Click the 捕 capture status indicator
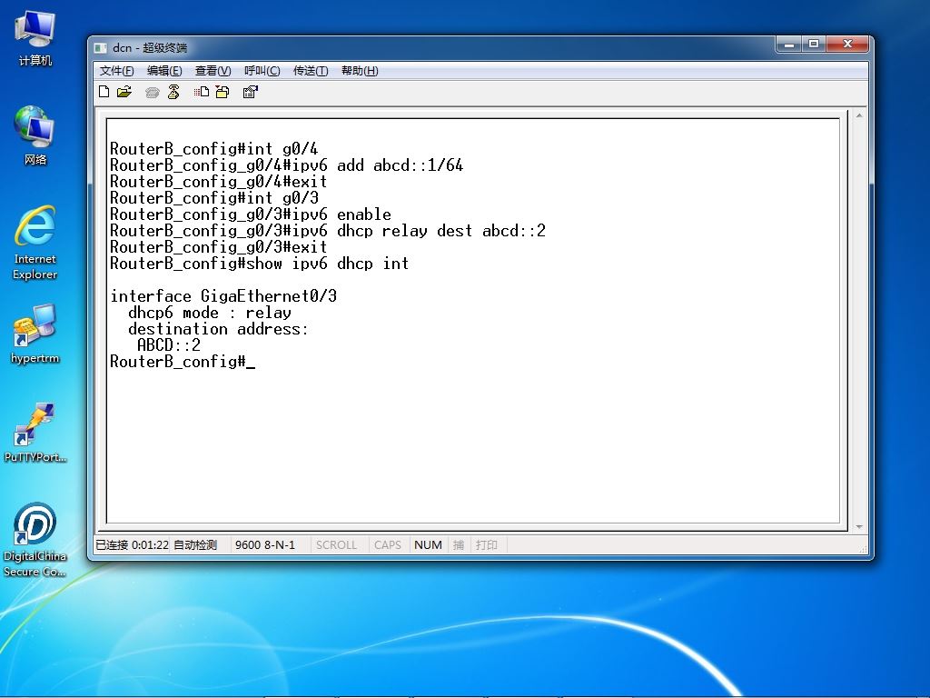The image size is (930, 698). pos(459,545)
